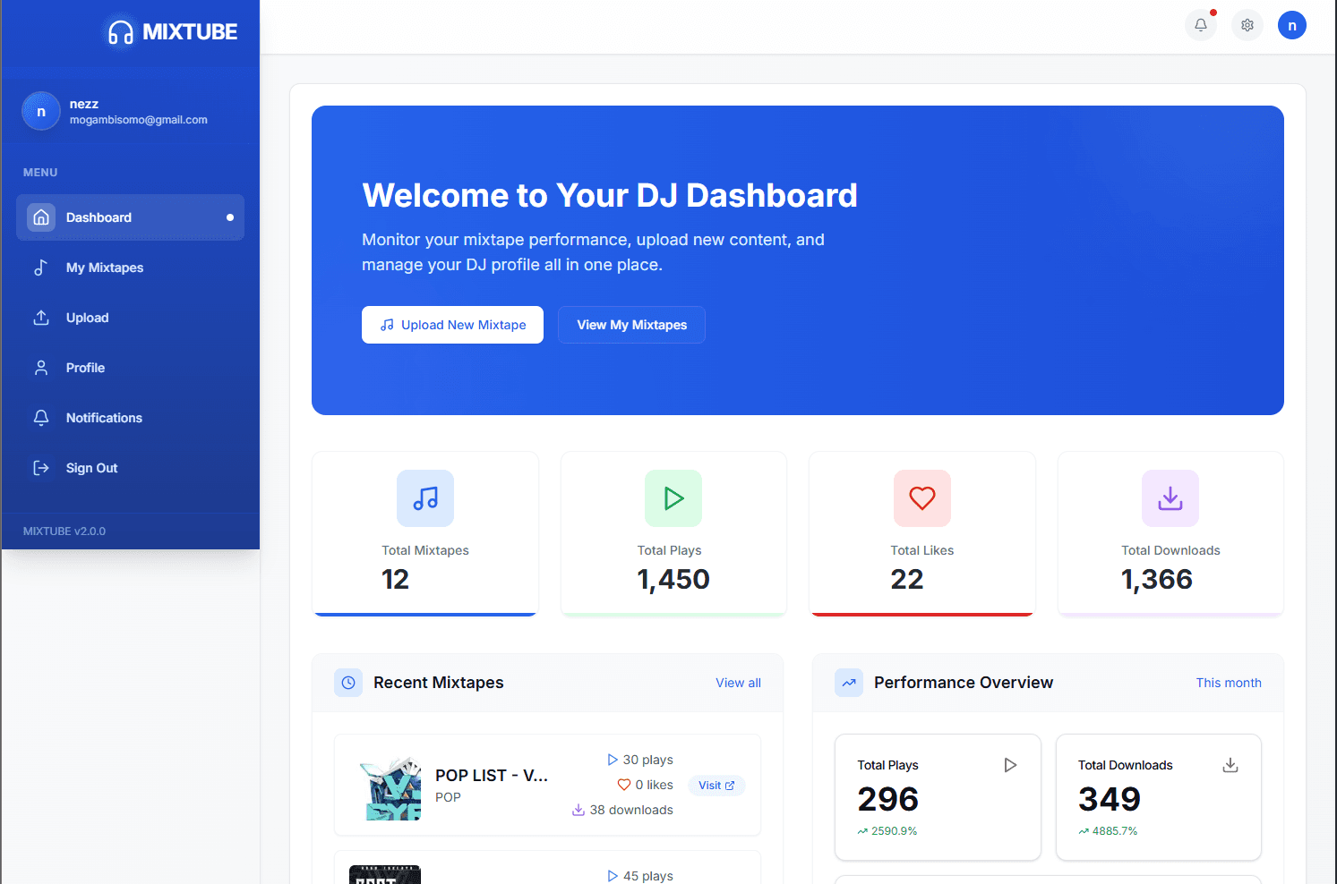The image size is (1337, 884).
Task: Click the clock icon beside Recent Mixtapes
Action: pos(348,682)
